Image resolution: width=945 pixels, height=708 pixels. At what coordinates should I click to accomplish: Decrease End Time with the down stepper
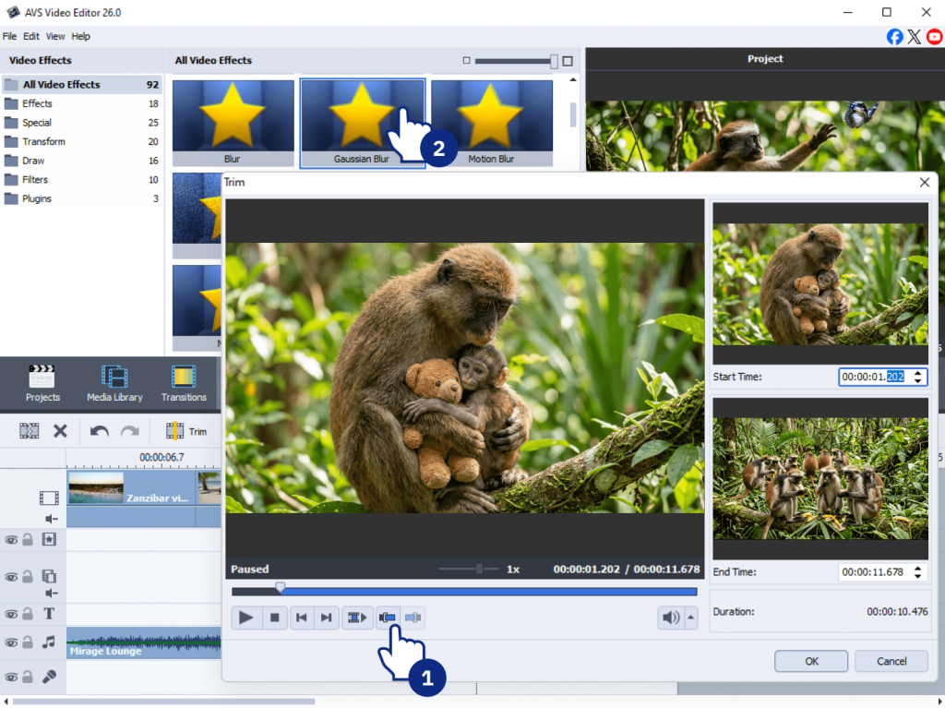(917, 576)
